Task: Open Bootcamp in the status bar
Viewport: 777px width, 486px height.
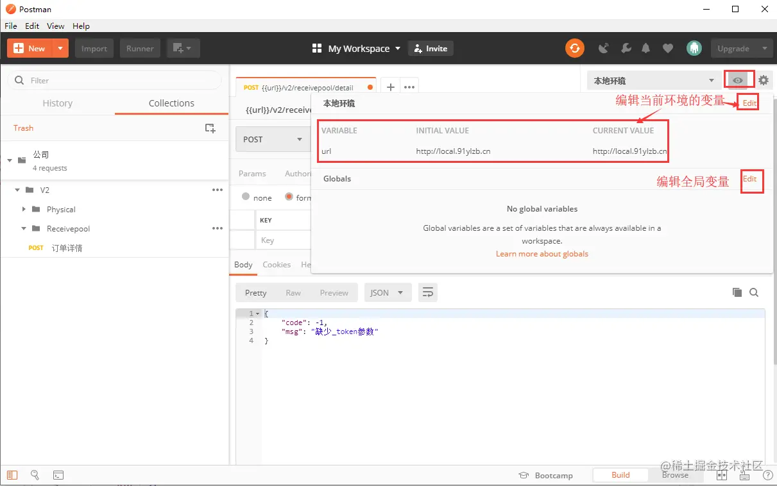Action: tap(546, 475)
